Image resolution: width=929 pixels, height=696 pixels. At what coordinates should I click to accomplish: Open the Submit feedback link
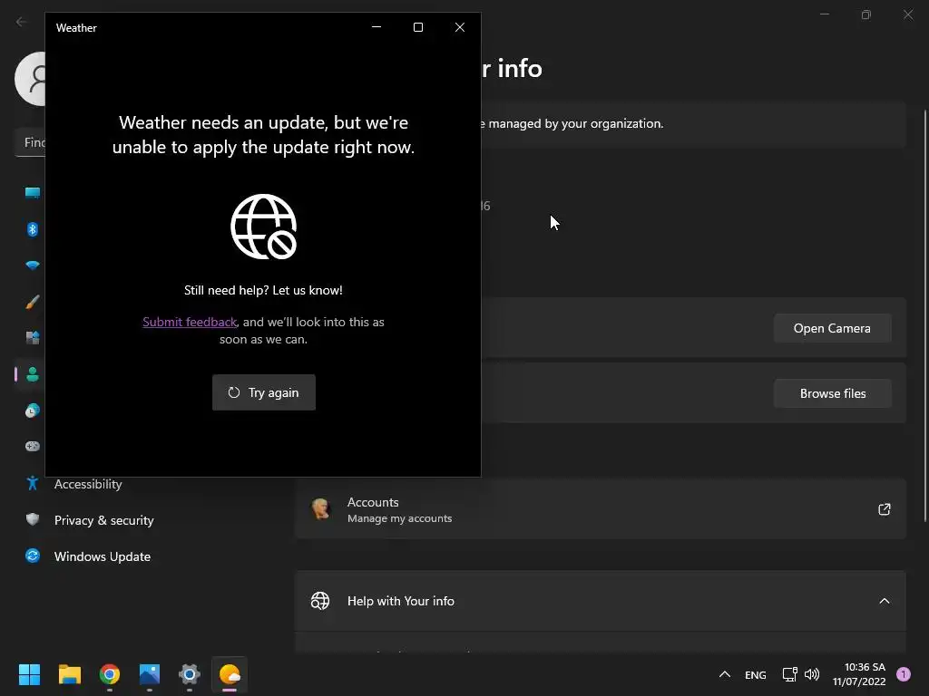click(x=190, y=322)
